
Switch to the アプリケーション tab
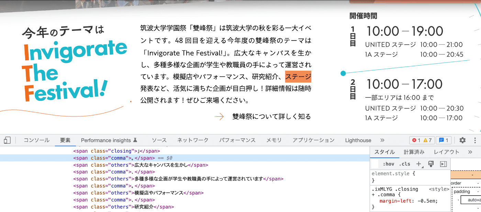click(x=313, y=140)
